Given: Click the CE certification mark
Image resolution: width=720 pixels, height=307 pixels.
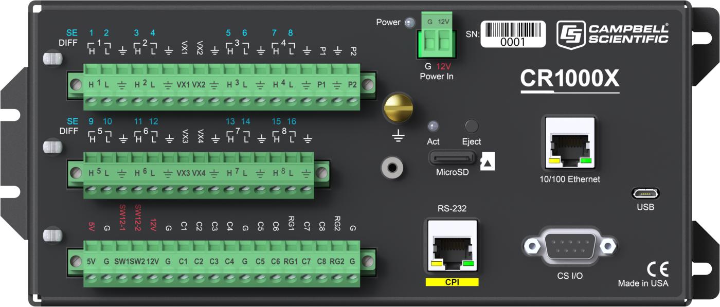Looking at the screenshot, I should [657, 270].
